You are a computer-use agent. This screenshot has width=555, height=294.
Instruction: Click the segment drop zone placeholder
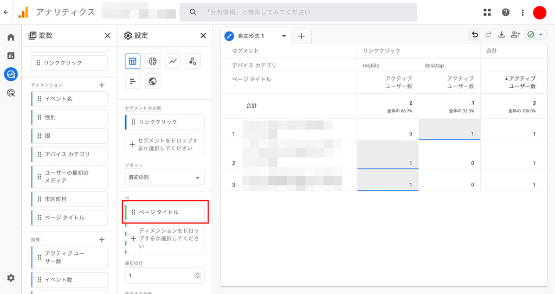[165, 144]
